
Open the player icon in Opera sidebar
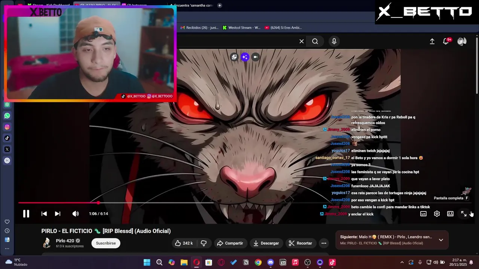[x=7, y=161]
